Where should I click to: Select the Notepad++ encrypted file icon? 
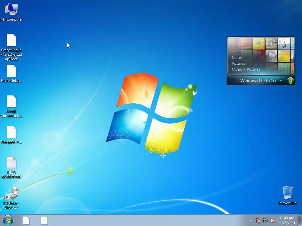tap(12, 135)
